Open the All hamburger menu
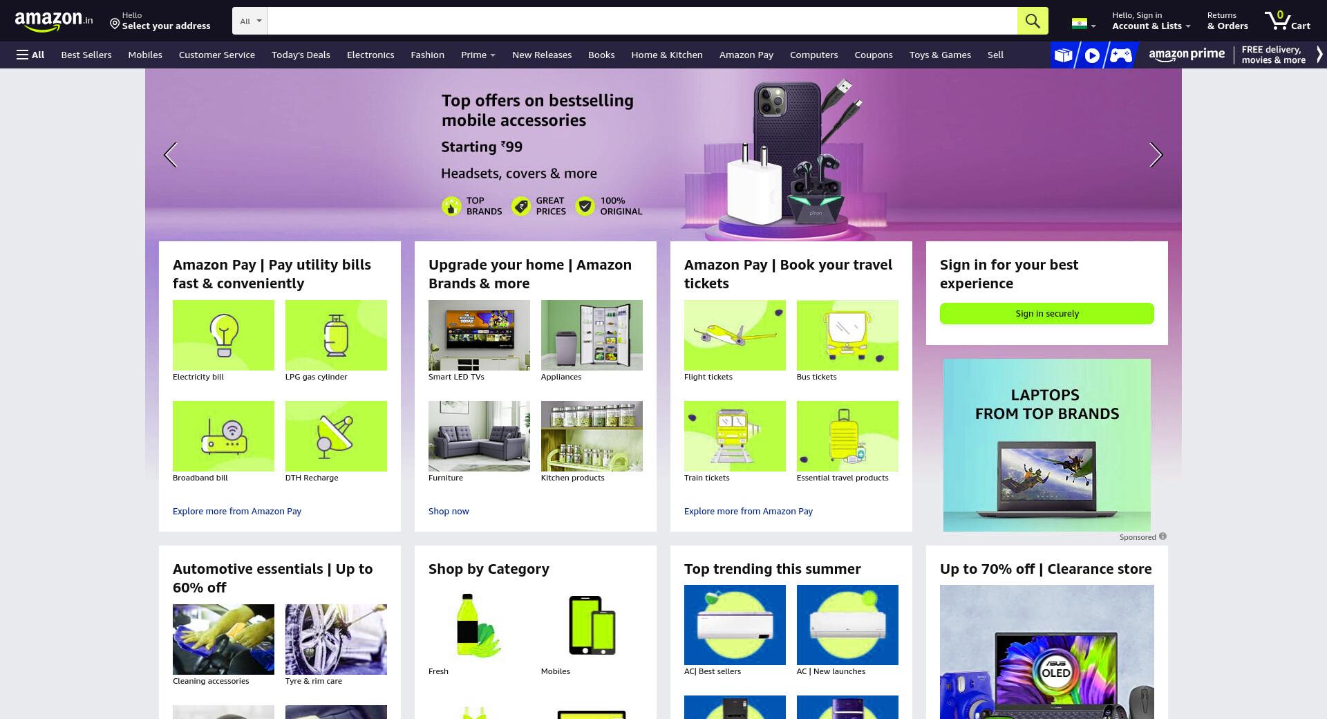 tap(30, 55)
